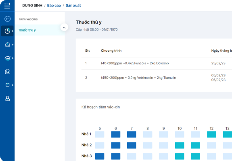Open the pie chart reports icon
Image resolution: width=232 pixels, height=161 pixels.
click(x=7, y=31)
